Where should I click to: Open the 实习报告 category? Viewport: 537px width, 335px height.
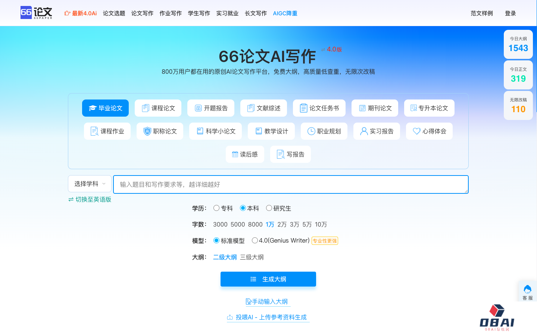pos(377,131)
